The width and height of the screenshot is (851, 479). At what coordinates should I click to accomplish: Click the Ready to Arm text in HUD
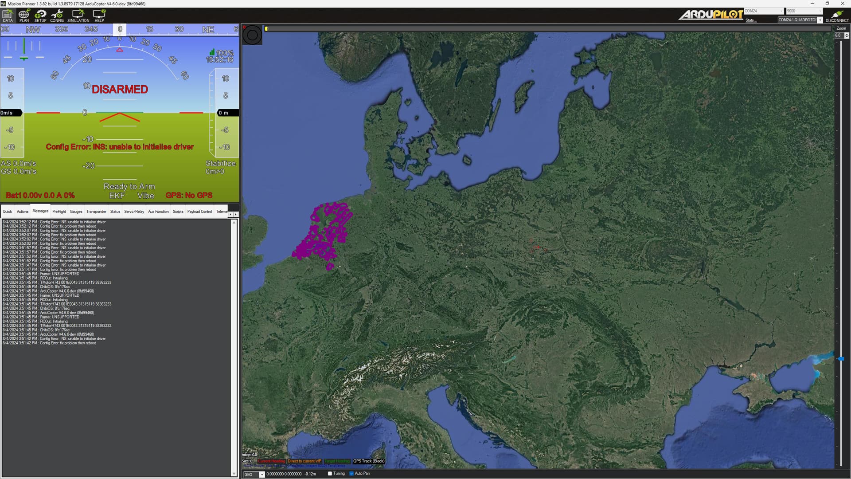click(129, 186)
